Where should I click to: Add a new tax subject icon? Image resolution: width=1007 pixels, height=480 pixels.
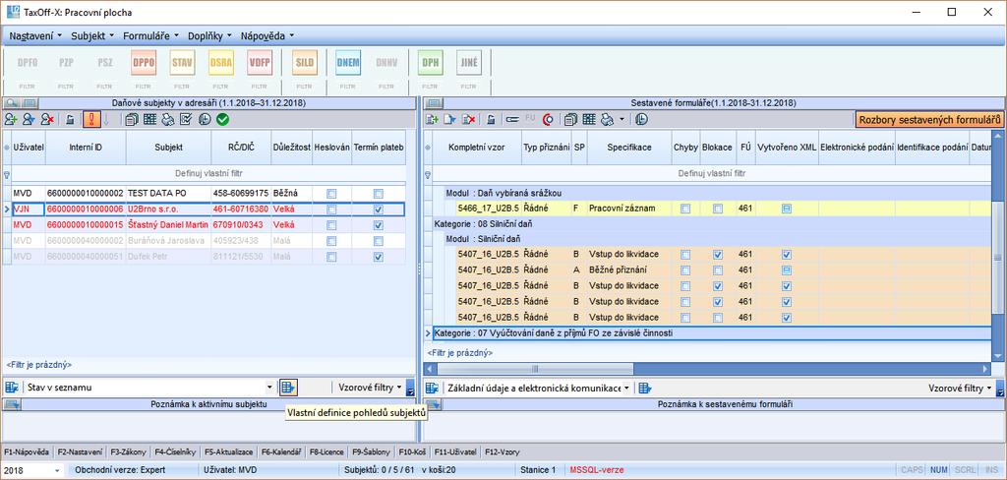click(10, 119)
